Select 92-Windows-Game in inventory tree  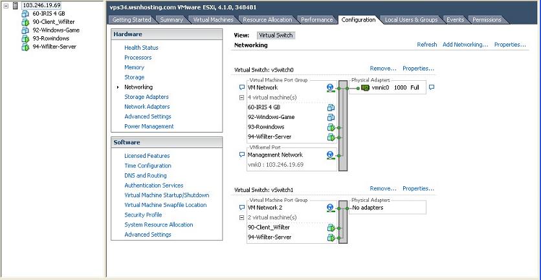(x=56, y=30)
